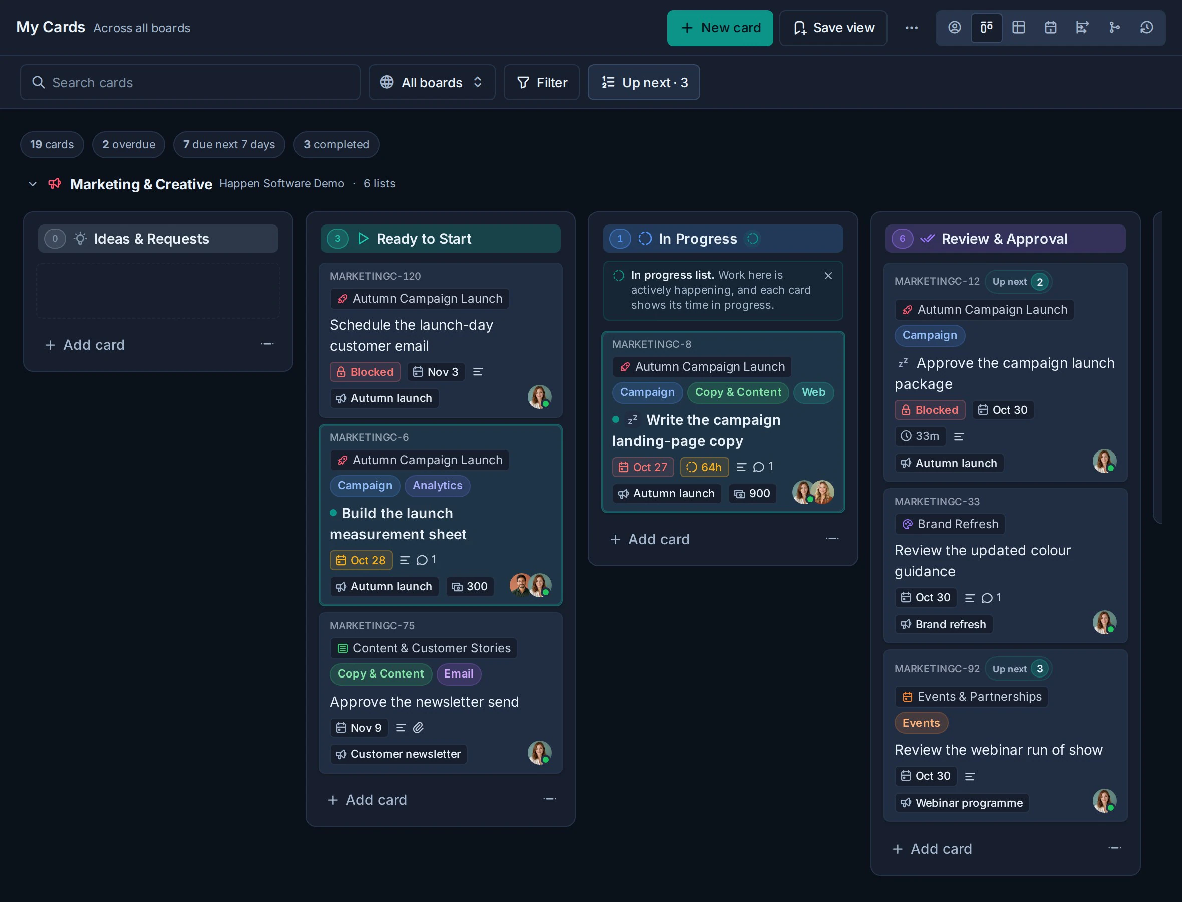Collapse the Ideas & Requests list header

pyautogui.click(x=158, y=239)
